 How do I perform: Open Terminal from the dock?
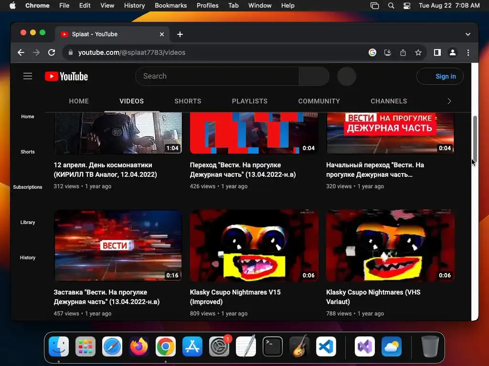coord(273,346)
